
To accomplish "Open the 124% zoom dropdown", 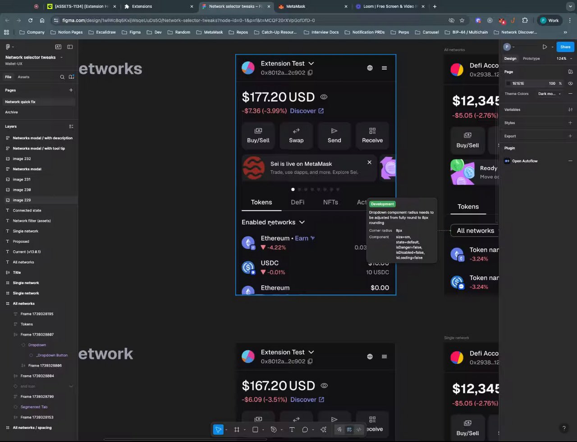I will pos(564,59).
